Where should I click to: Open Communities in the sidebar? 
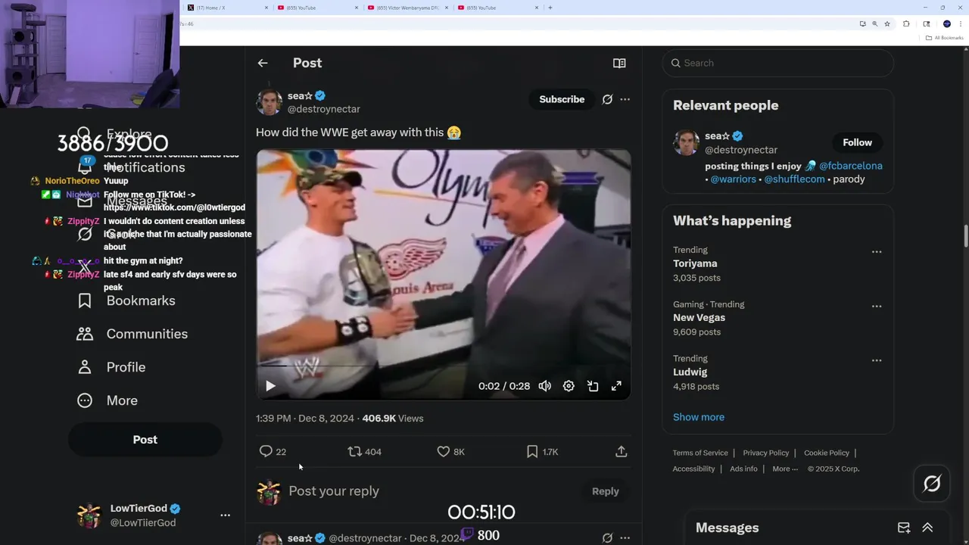(x=146, y=334)
